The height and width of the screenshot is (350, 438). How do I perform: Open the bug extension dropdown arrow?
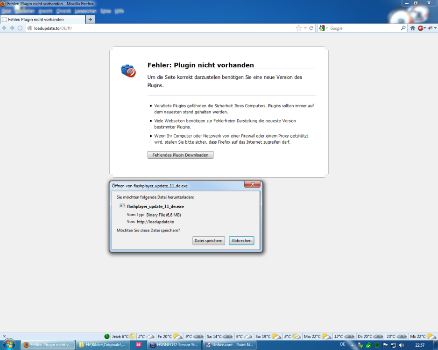click(x=435, y=28)
